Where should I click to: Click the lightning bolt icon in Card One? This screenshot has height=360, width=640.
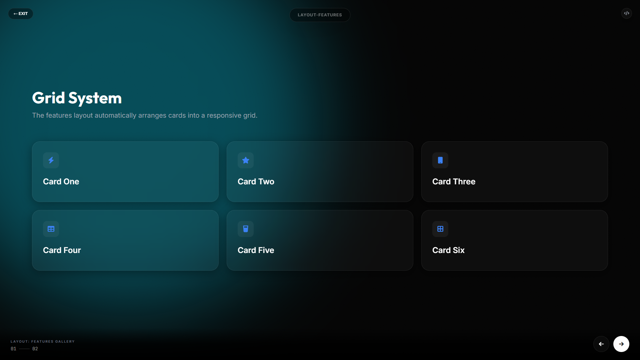pos(51,160)
